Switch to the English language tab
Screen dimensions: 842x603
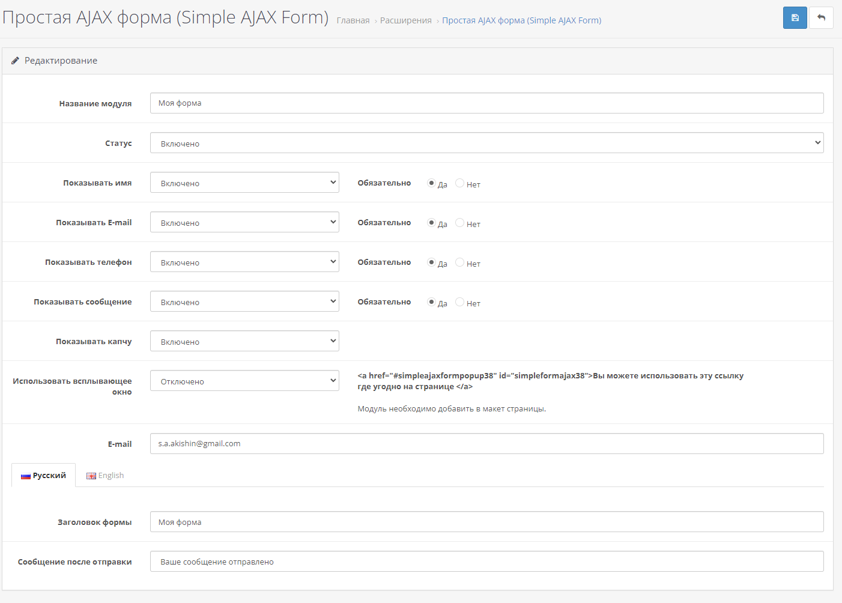coord(105,475)
